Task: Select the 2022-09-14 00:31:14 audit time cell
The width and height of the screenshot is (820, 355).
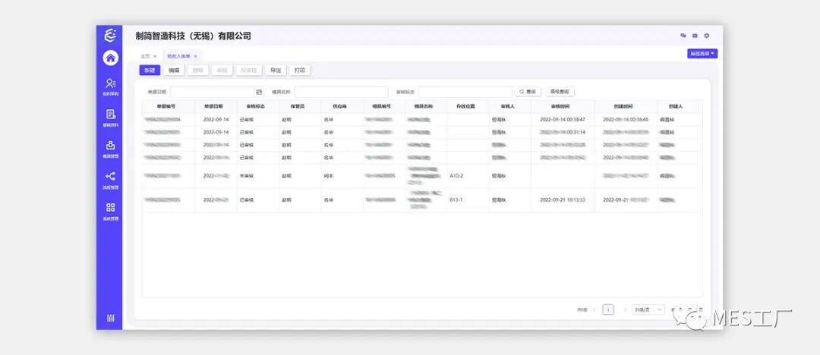Action: pos(563,132)
